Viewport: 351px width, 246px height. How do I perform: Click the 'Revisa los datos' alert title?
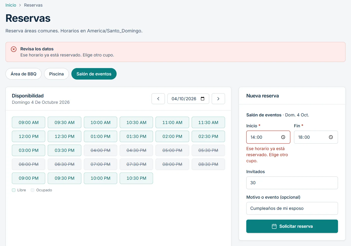point(37,49)
